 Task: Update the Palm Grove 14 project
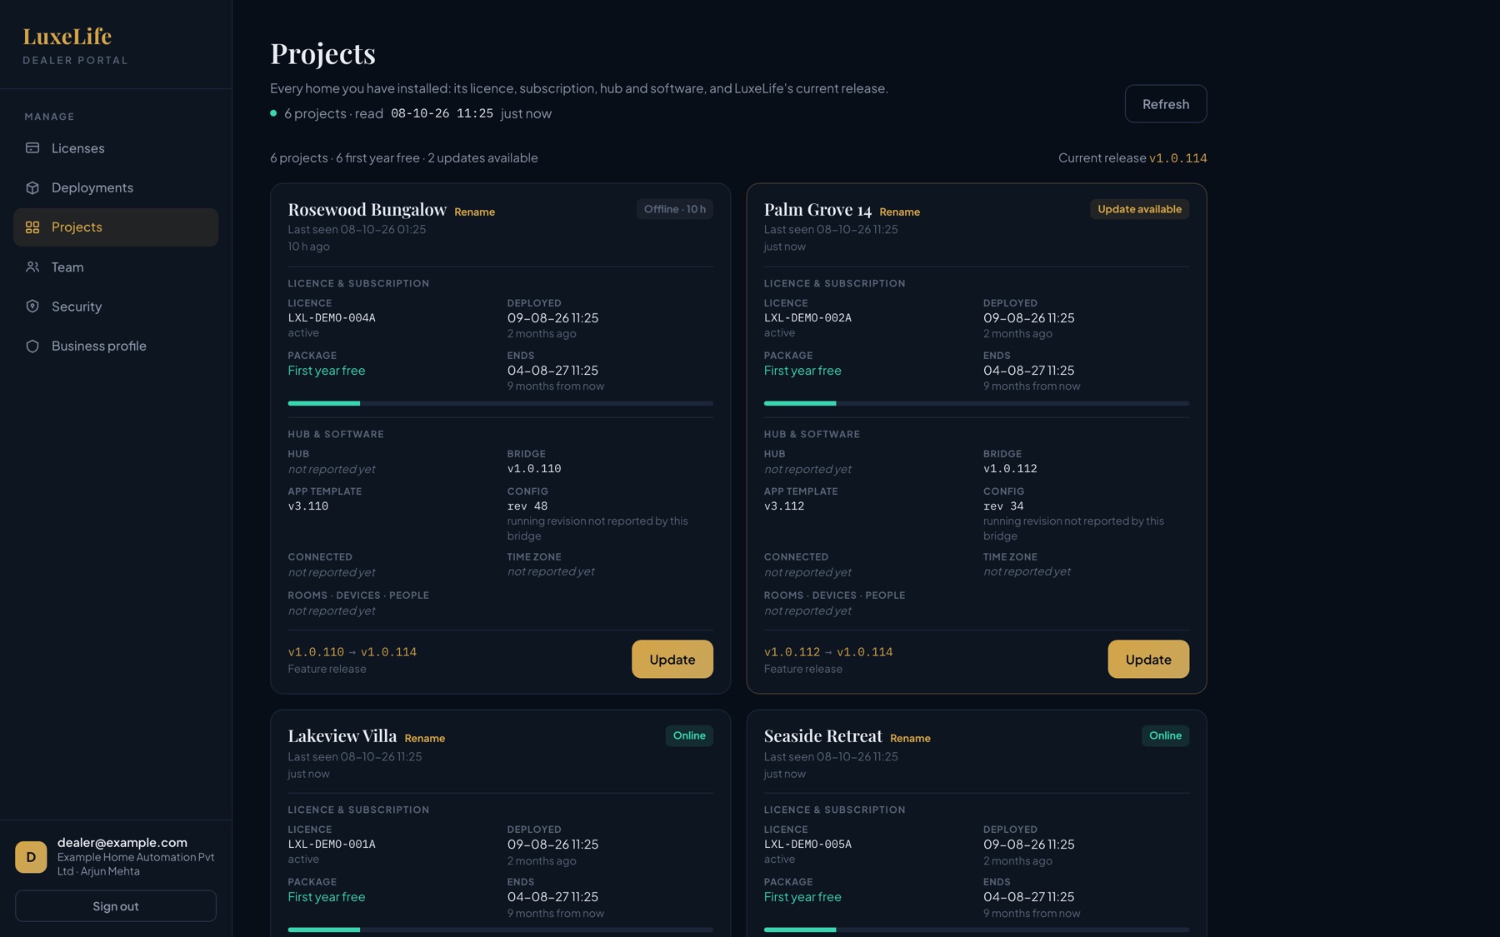(x=1148, y=659)
